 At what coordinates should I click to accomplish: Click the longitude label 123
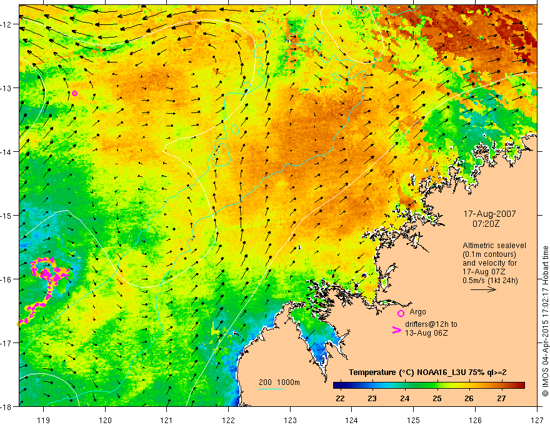click(290, 420)
